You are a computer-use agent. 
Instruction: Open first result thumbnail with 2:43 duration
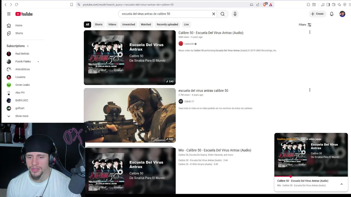click(x=130, y=57)
